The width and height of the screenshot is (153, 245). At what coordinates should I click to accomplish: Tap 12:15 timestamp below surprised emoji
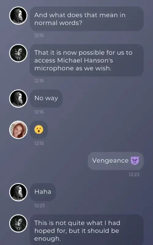coord(39,143)
